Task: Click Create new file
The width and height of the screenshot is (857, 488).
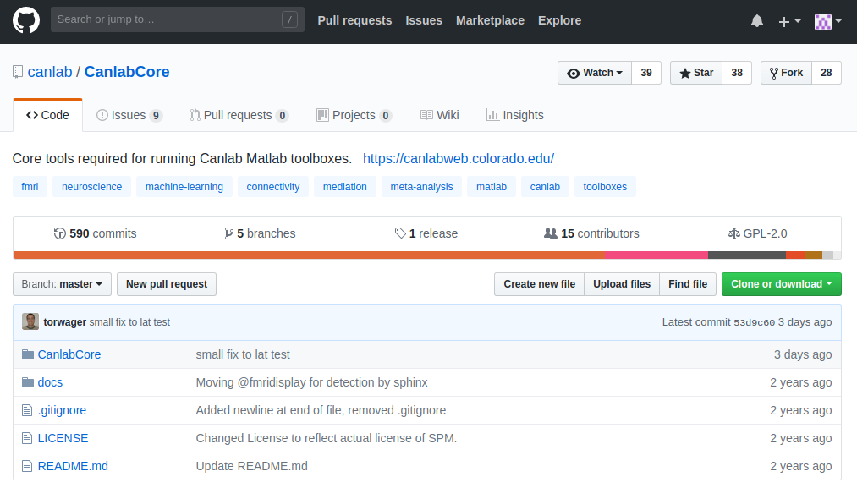Action: (540, 284)
